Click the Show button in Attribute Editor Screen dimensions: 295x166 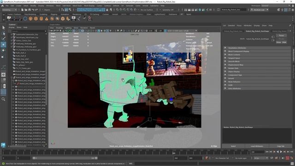[278, 42]
